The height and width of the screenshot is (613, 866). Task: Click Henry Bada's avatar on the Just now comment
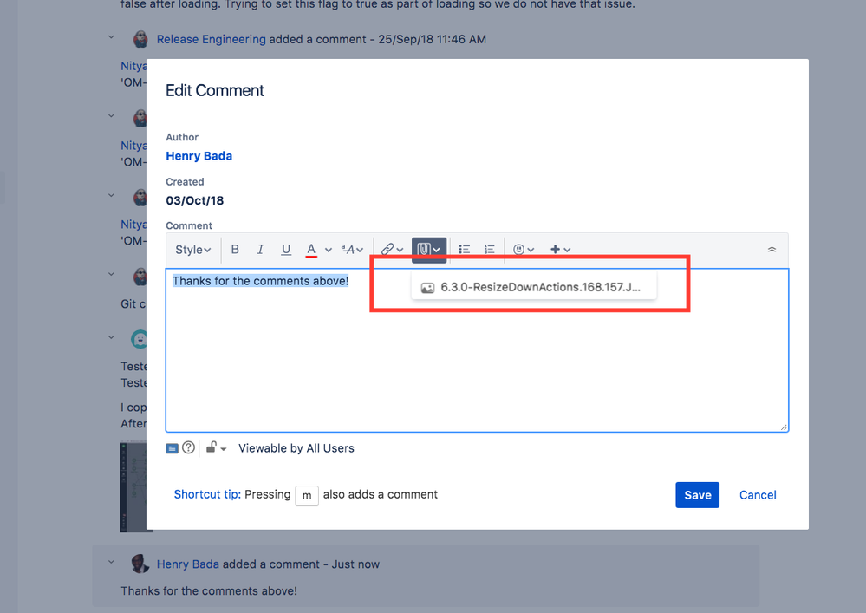pos(140,564)
